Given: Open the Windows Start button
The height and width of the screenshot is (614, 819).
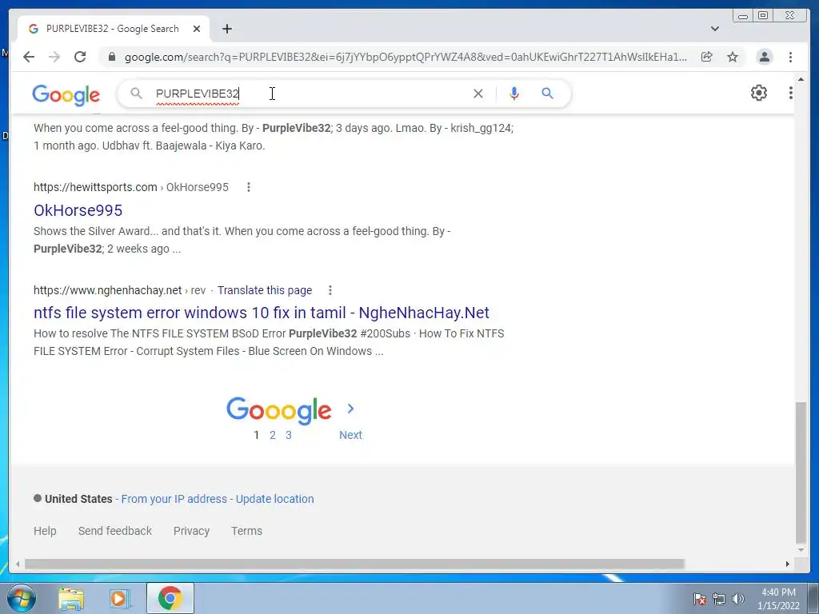Looking at the screenshot, I should [x=21, y=598].
